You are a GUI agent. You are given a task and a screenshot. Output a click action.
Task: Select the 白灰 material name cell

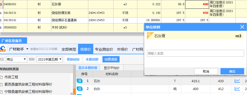[x=112, y=89]
